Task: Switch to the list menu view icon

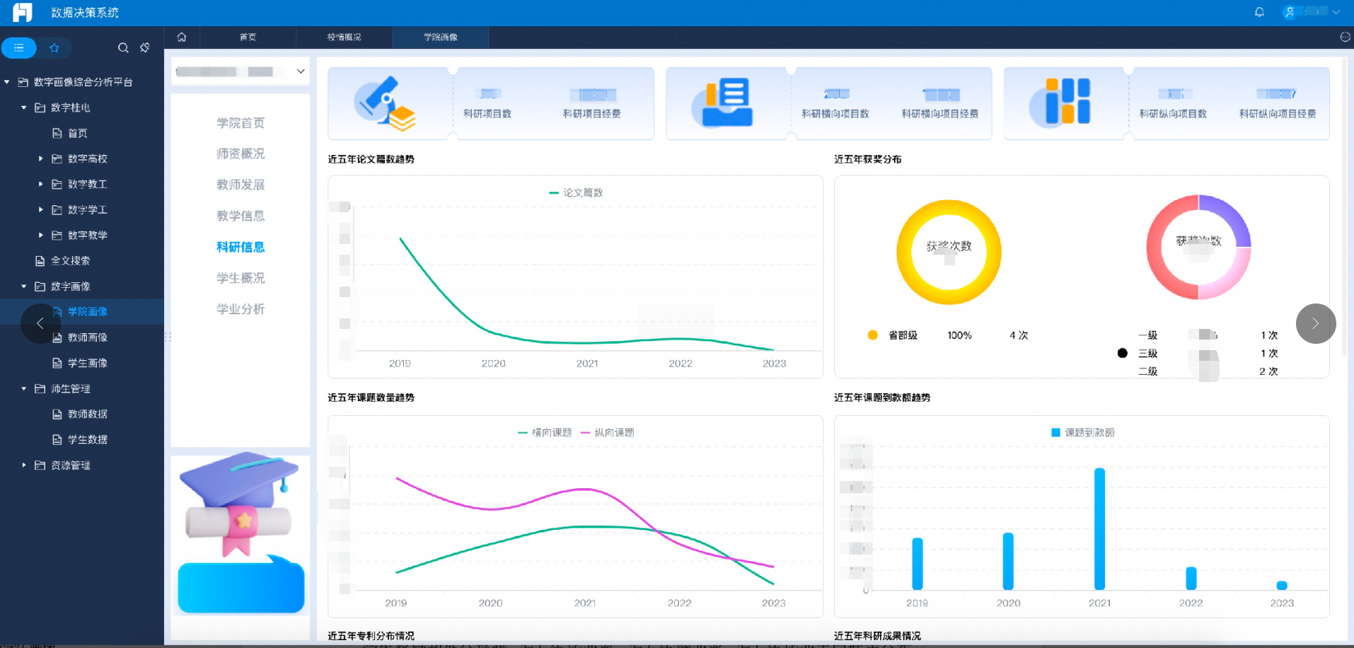Action: click(19, 48)
